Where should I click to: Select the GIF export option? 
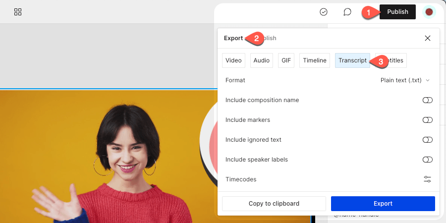286,60
